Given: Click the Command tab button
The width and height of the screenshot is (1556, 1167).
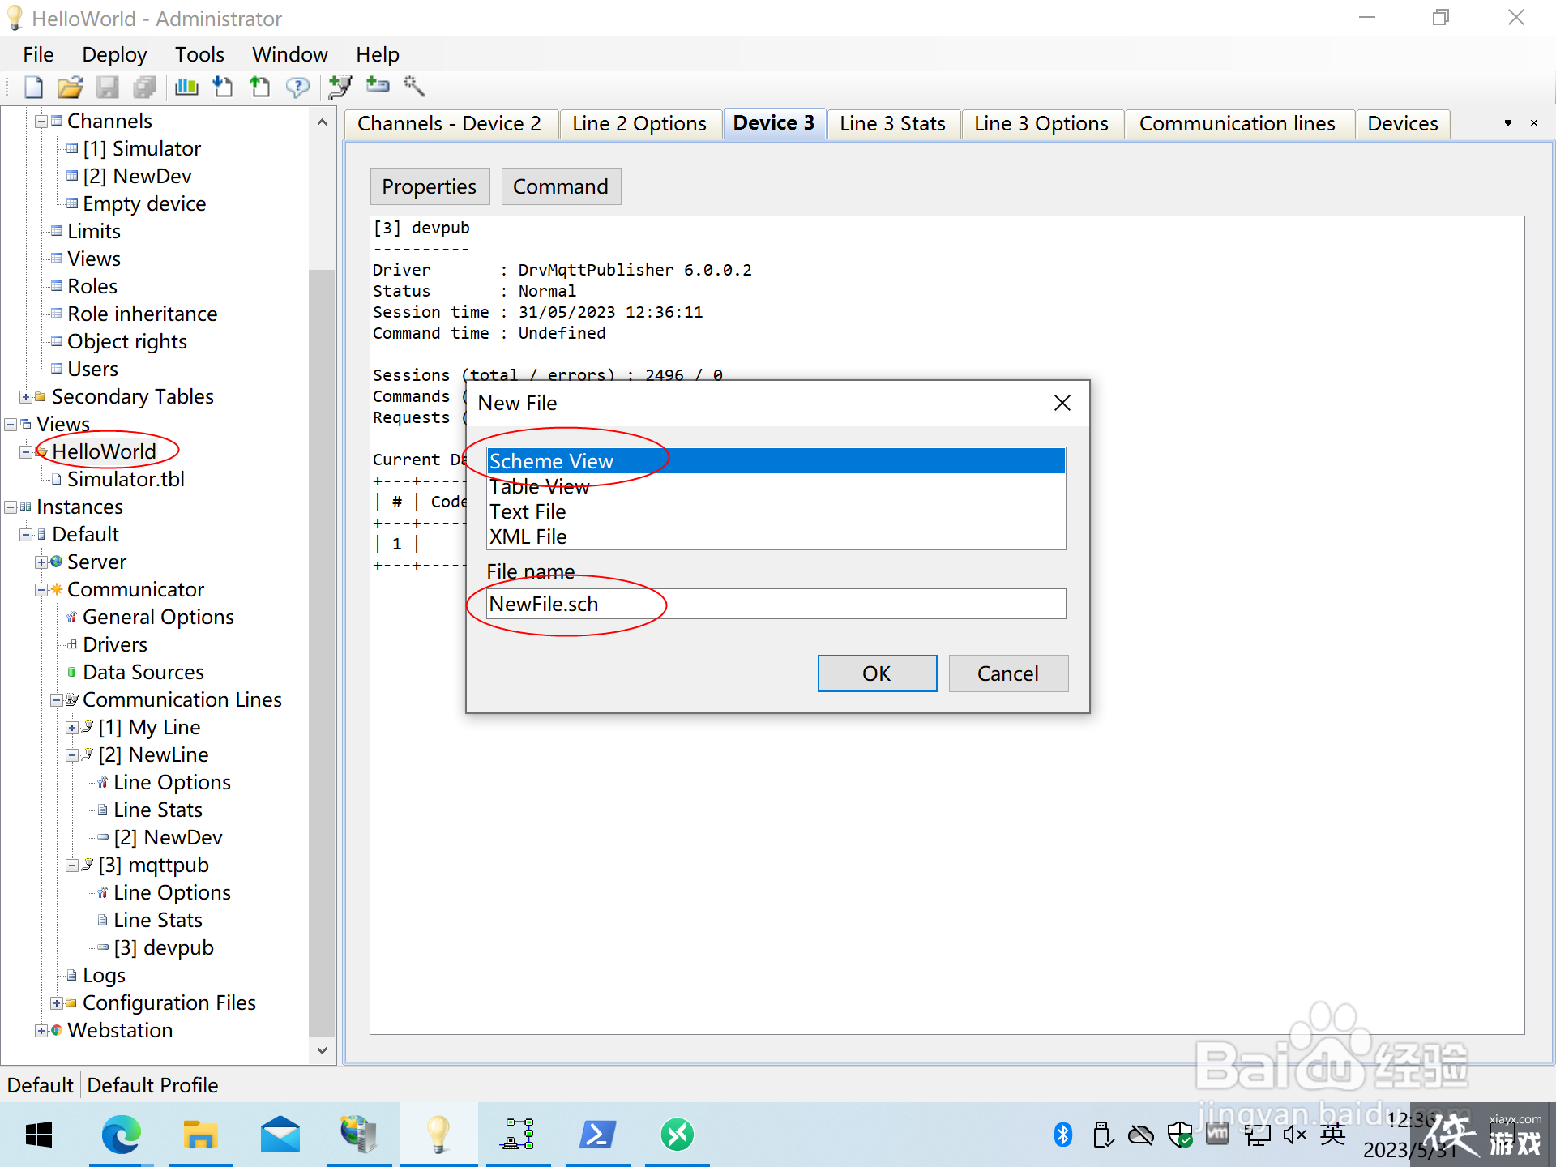Looking at the screenshot, I should coord(558,185).
